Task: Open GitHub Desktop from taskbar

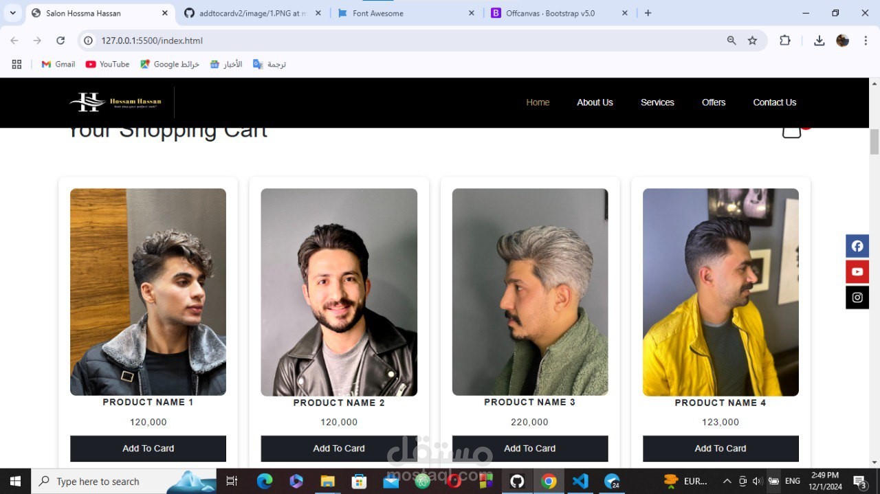Action: 517,481
